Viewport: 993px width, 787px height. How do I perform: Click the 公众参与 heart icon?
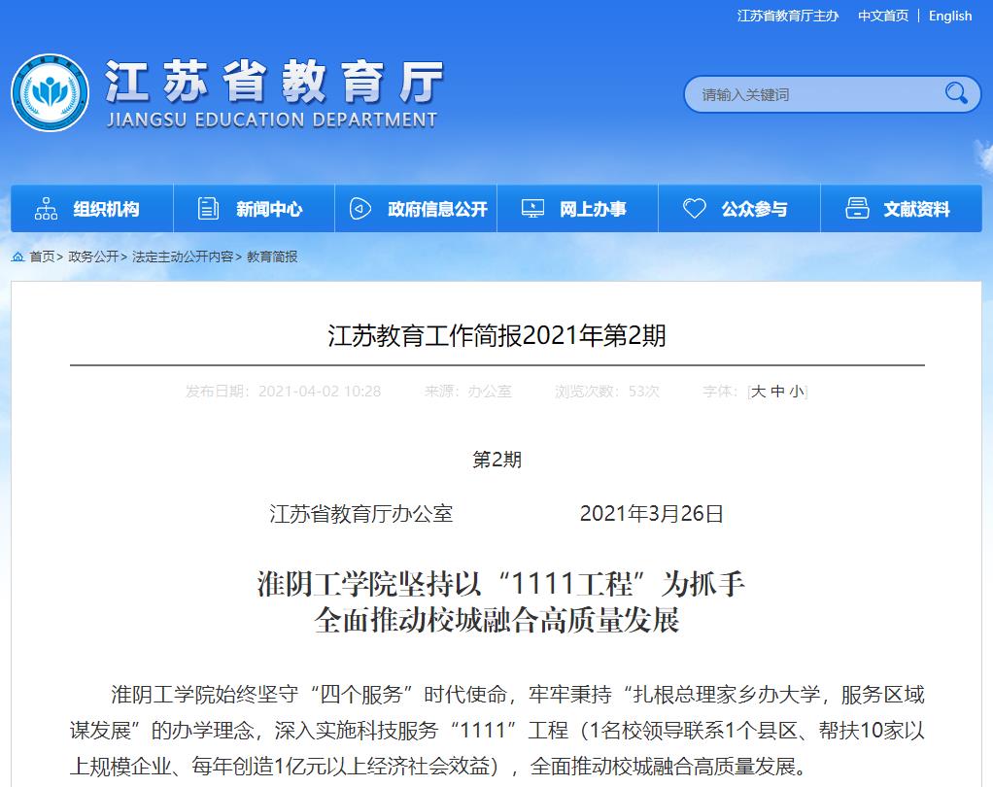coord(694,209)
